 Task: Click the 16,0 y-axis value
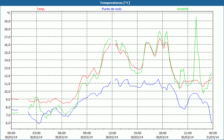(7, 45)
